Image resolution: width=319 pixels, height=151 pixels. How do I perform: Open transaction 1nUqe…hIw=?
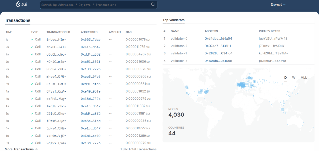click(56, 39)
